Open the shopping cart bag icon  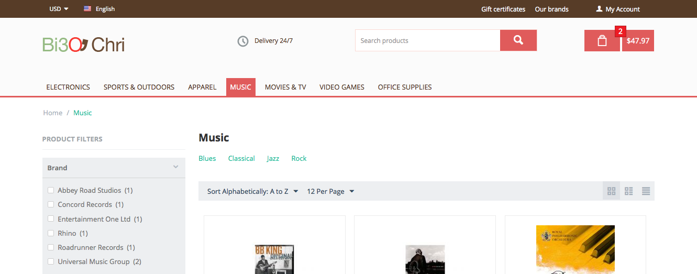602,41
